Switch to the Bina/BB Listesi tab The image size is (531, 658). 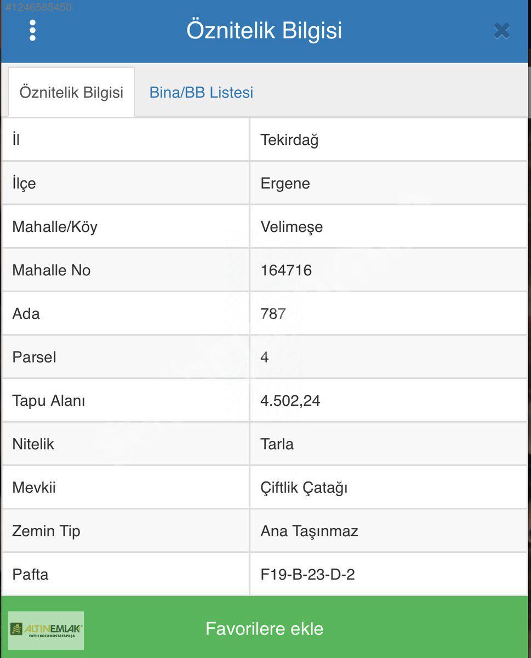click(x=201, y=92)
